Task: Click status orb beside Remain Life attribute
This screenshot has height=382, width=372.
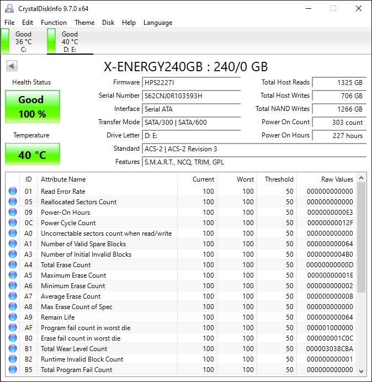Action: (13, 317)
